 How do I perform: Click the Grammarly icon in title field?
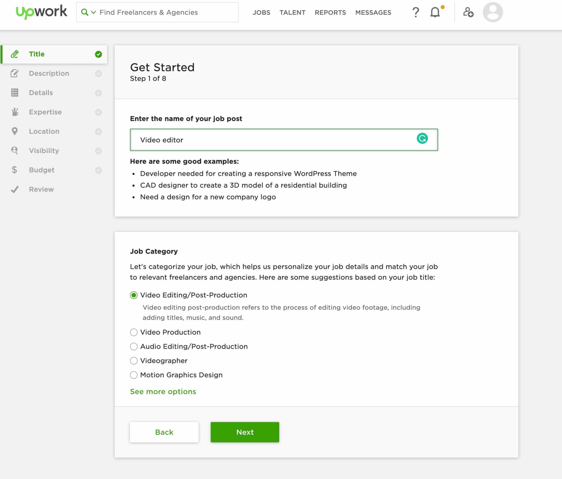point(422,139)
